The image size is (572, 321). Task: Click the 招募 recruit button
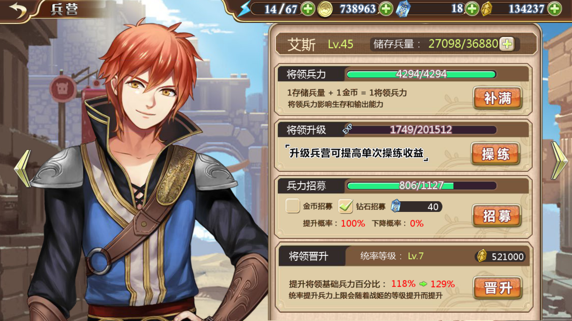pyautogui.click(x=497, y=216)
